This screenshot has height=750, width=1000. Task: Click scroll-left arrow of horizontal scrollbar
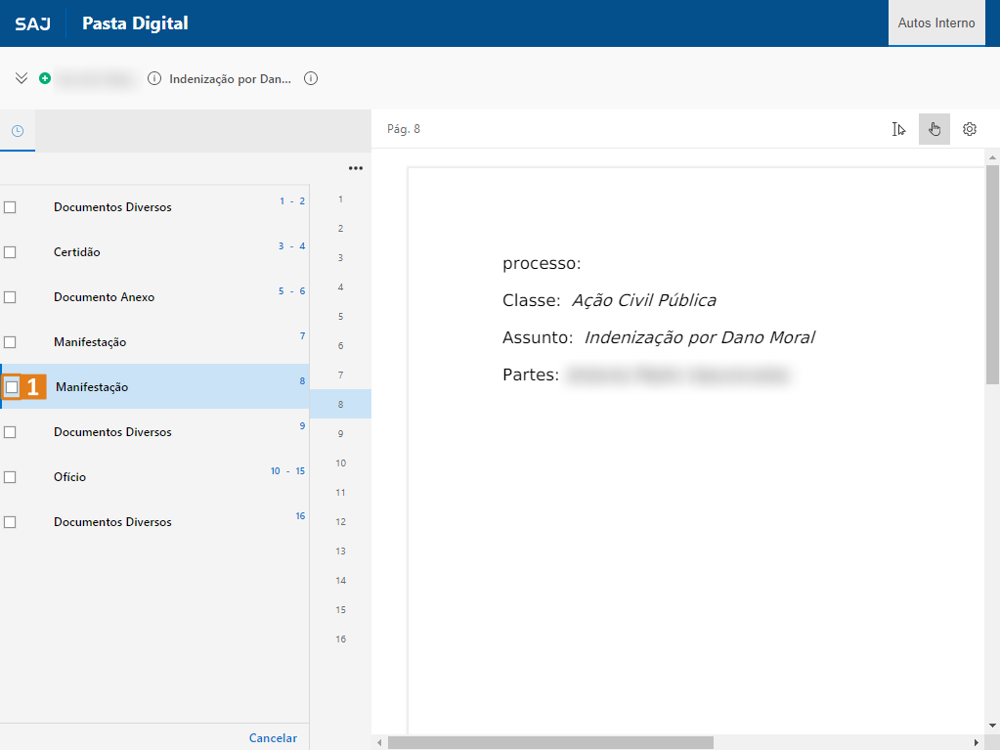pos(379,743)
